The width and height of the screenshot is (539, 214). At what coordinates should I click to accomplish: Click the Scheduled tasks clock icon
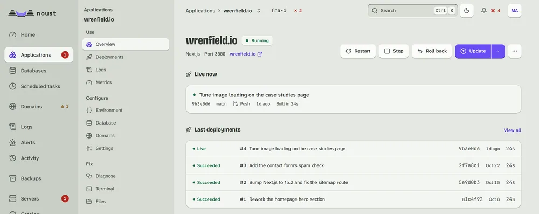pos(13,86)
